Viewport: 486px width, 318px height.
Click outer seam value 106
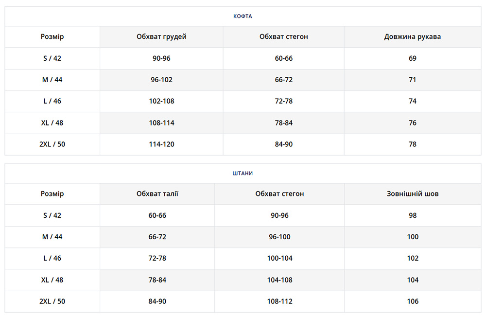tap(413, 301)
